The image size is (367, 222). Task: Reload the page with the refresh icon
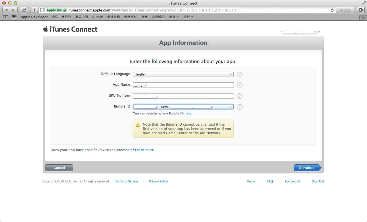coord(332,10)
